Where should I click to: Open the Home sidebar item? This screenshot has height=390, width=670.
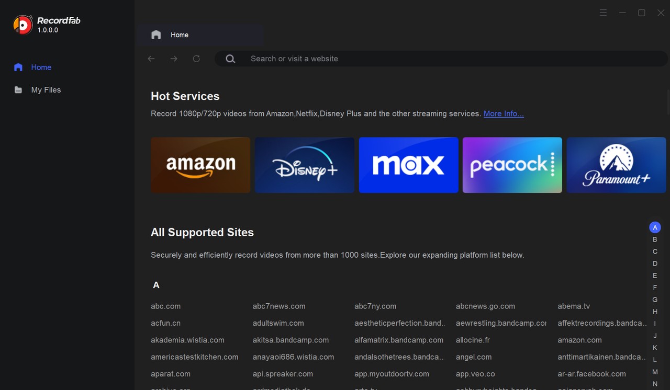coord(33,67)
